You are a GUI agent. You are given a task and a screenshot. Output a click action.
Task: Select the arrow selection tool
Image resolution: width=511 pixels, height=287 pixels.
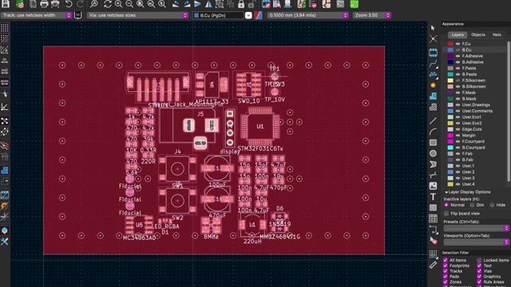coord(433,28)
